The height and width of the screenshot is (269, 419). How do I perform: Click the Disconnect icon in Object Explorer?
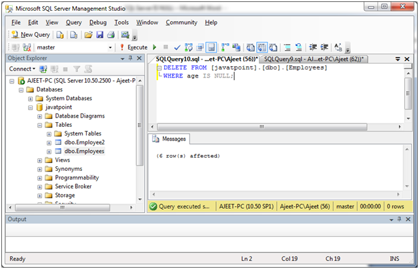[54, 69]
